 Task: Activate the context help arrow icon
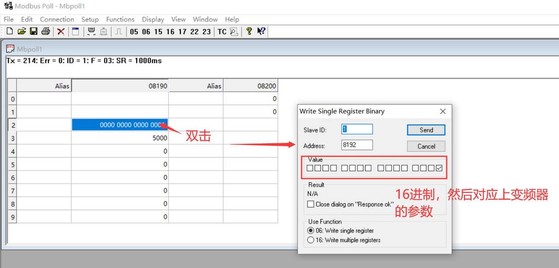(261, 31)
